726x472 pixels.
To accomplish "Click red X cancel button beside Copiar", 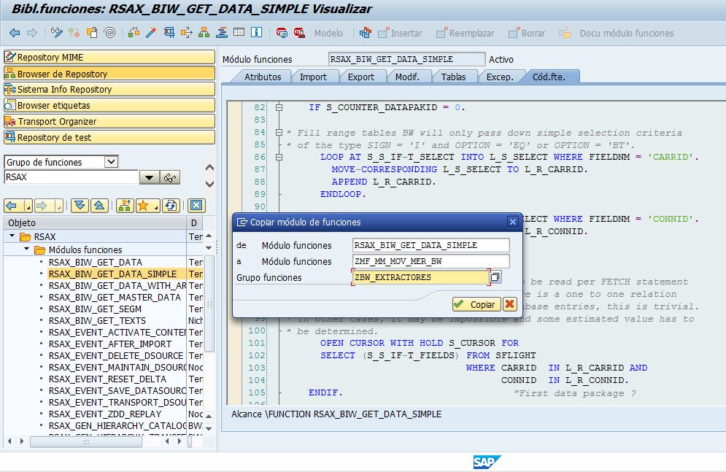I will (x=510, y=304).
